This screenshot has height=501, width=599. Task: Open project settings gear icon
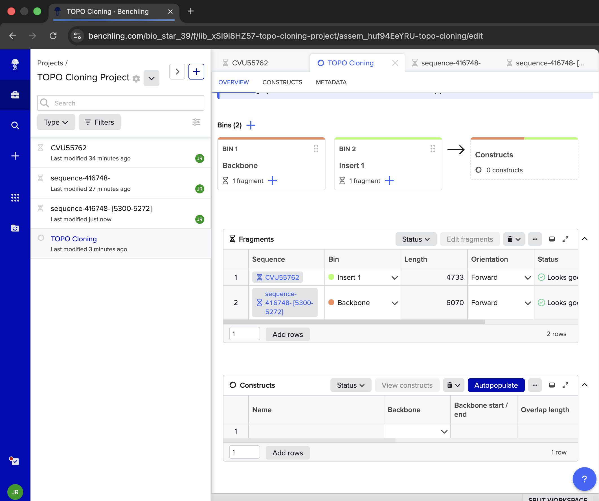coord(136,78)
